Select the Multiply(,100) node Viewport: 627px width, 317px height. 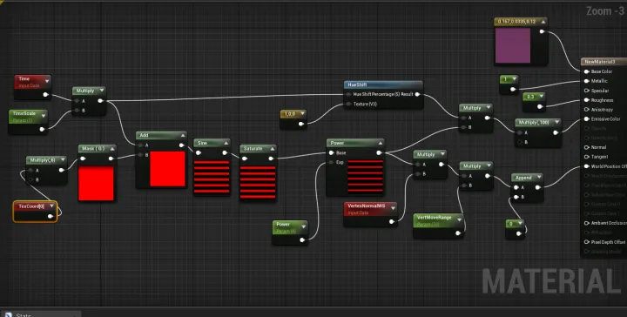click(538, 132)
